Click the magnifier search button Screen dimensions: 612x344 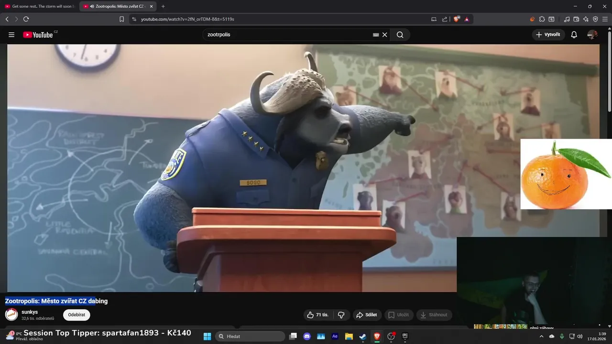[400, 34]
